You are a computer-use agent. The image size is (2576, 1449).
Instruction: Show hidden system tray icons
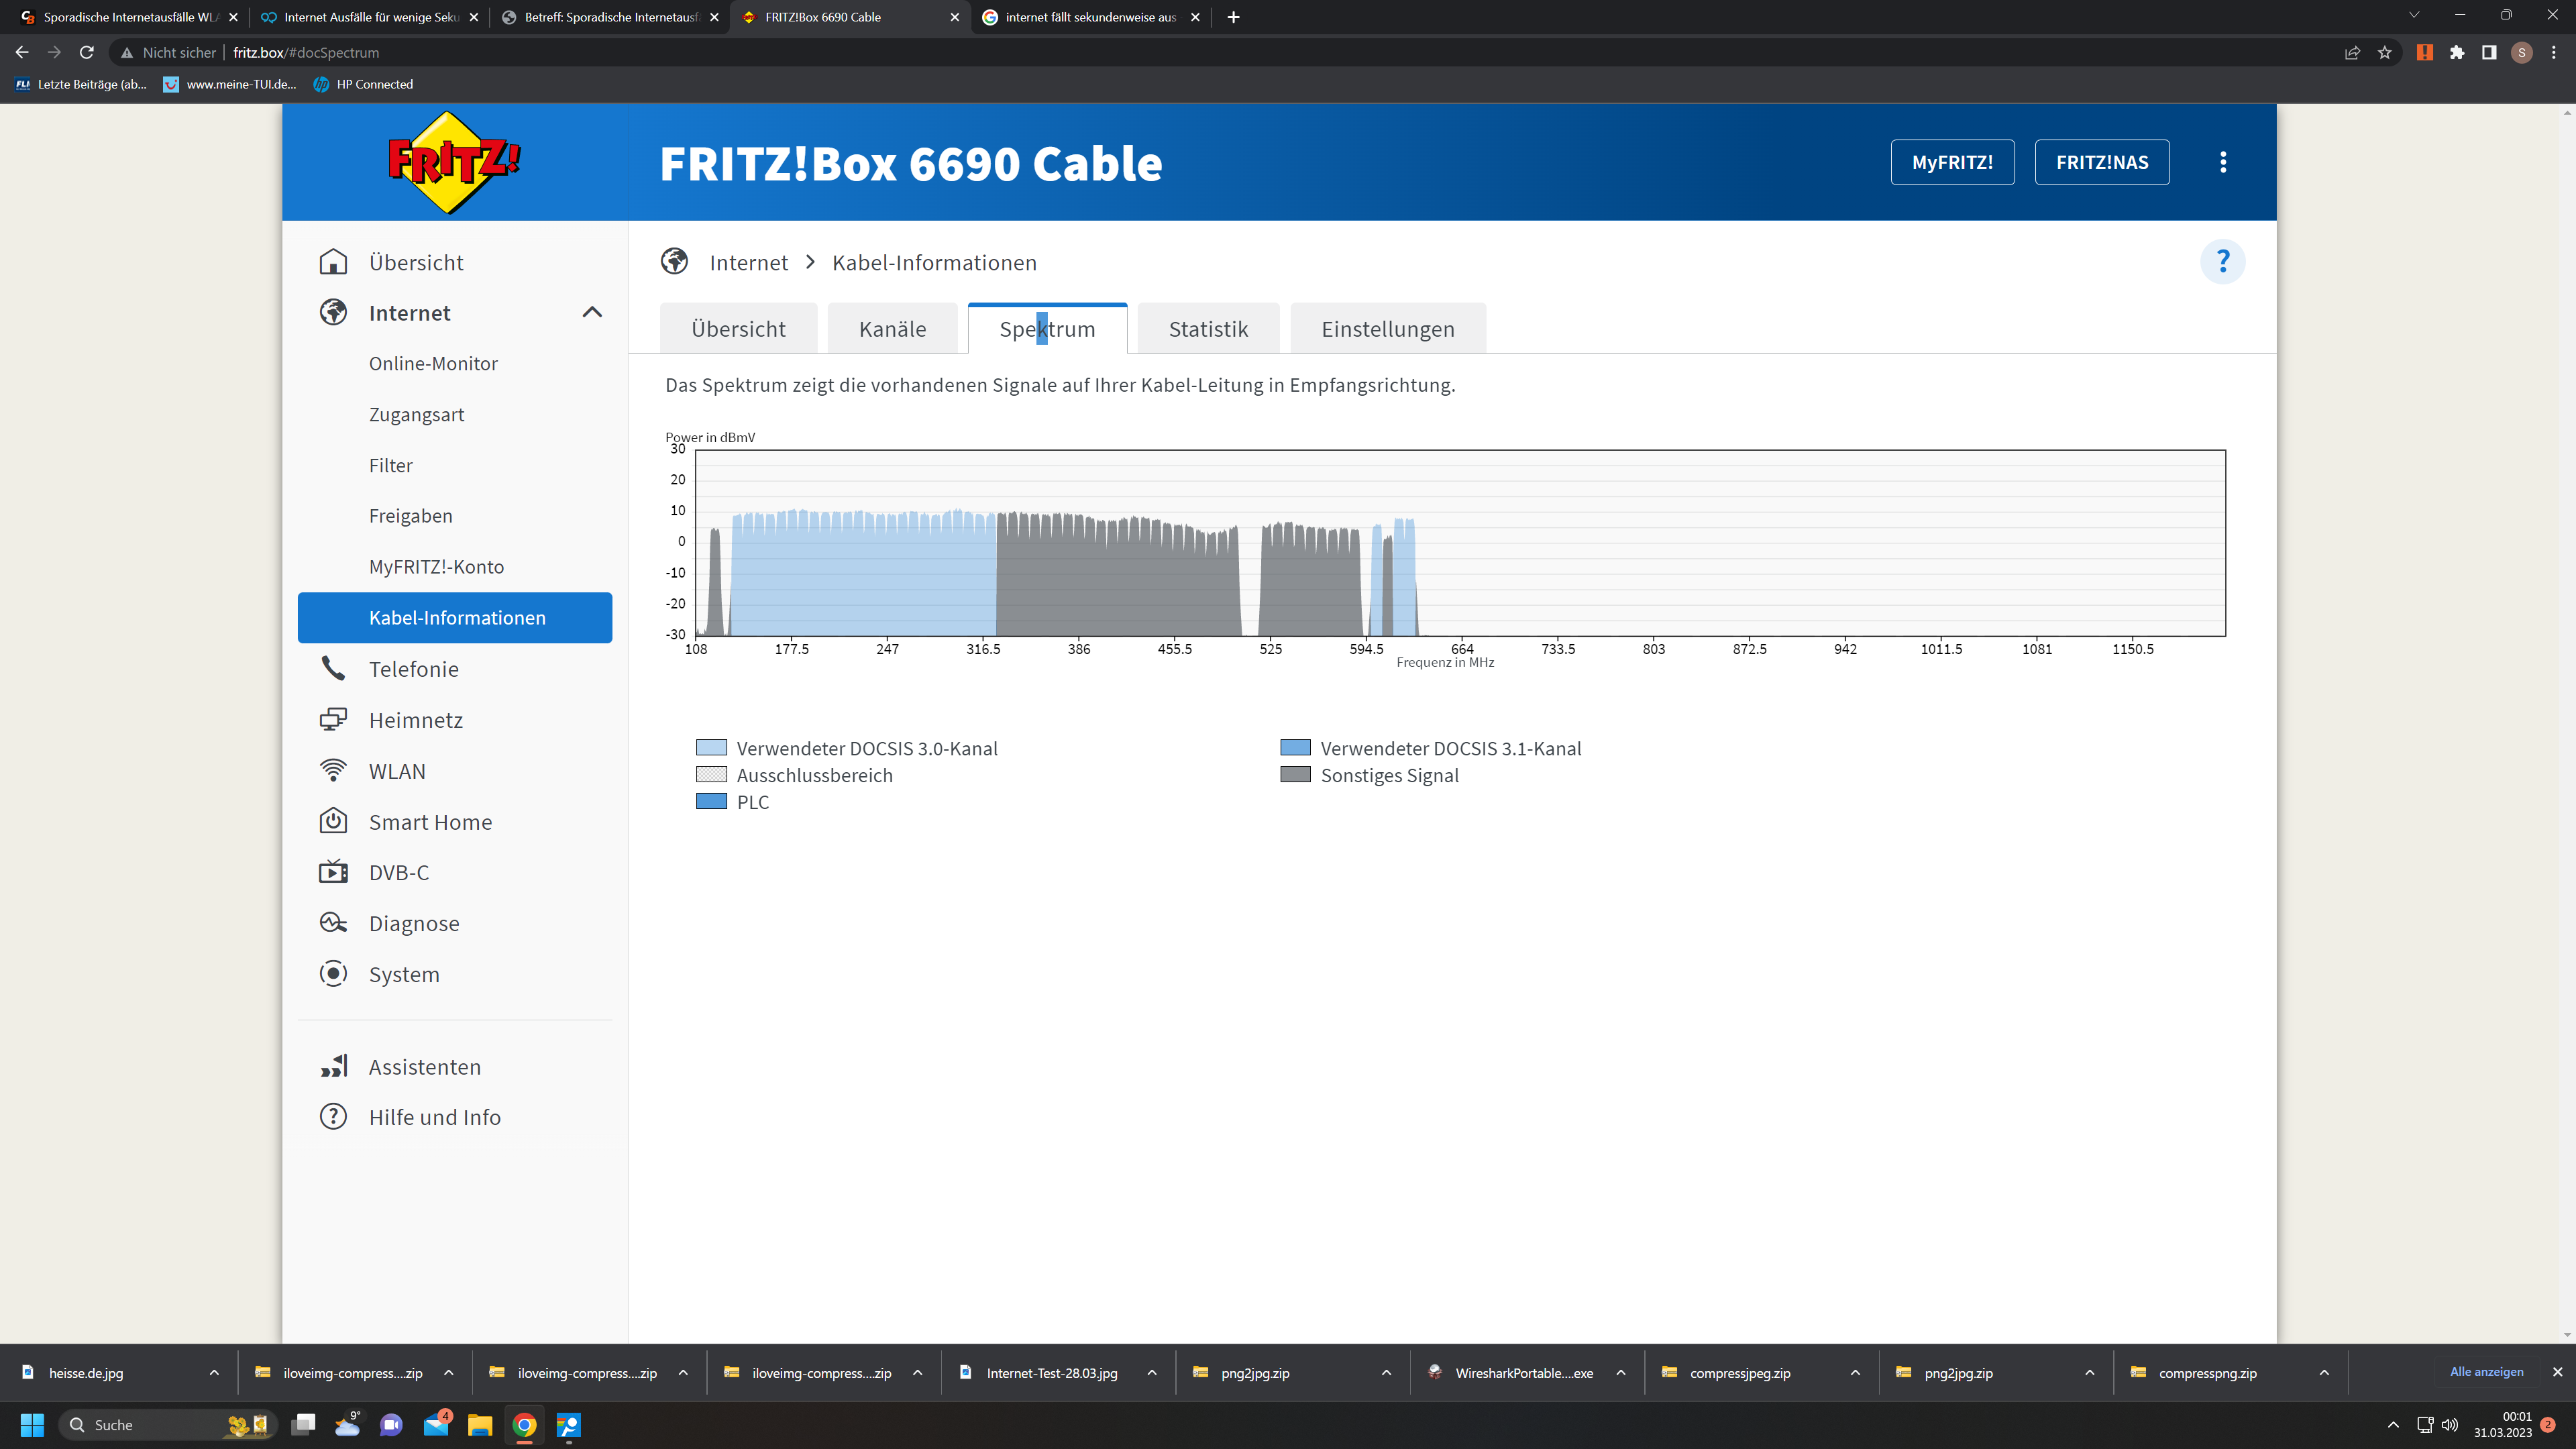tap(2393, 1425)
